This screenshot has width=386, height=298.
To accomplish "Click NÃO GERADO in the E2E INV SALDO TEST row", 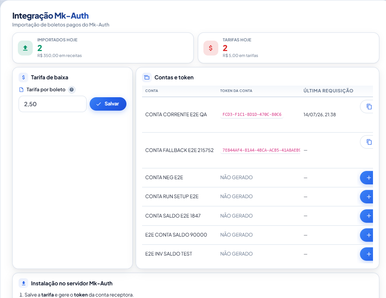I will click(x=237, y=254).
